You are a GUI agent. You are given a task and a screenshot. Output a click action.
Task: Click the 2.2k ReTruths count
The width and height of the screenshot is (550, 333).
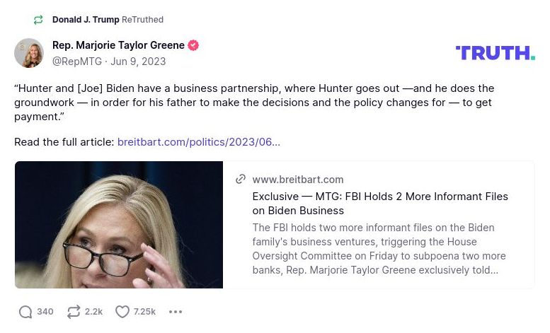(x=94, y=312)
